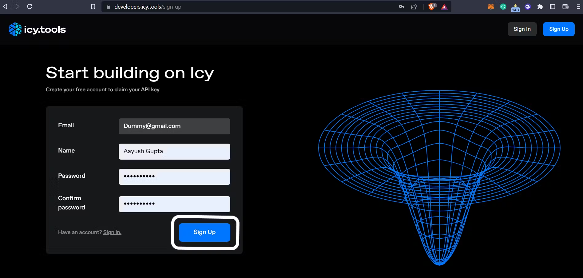The image size is (583, 278).
Task: Focus the Name field containing Aayush Gupta
Action: (174, 152)
